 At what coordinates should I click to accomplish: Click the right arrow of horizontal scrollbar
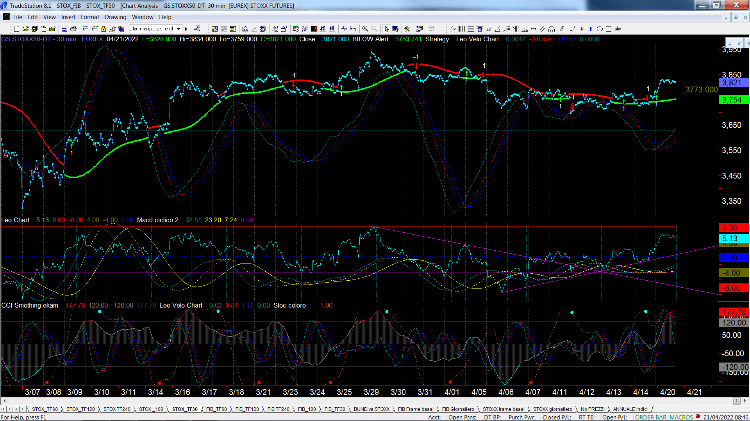745,401
